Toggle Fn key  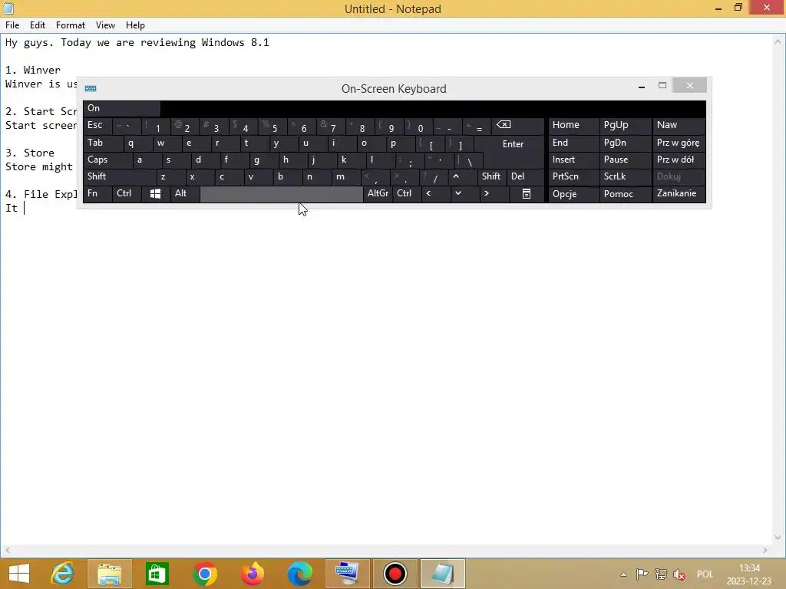coord(97,194)
